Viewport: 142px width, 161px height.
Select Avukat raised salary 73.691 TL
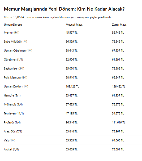pos(118,150)
